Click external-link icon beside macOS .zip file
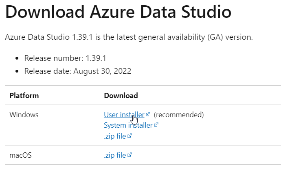The image size is (281, 169). tap(130, 155)
